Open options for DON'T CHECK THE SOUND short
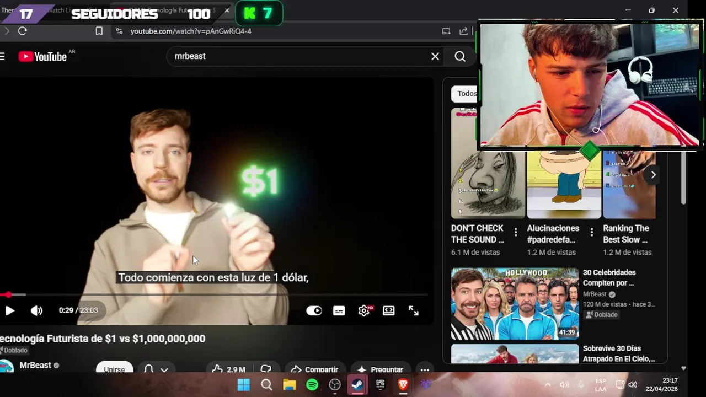The width and height of the screenshot is (706, 397). pyautogui.click(x=516, y=232)
